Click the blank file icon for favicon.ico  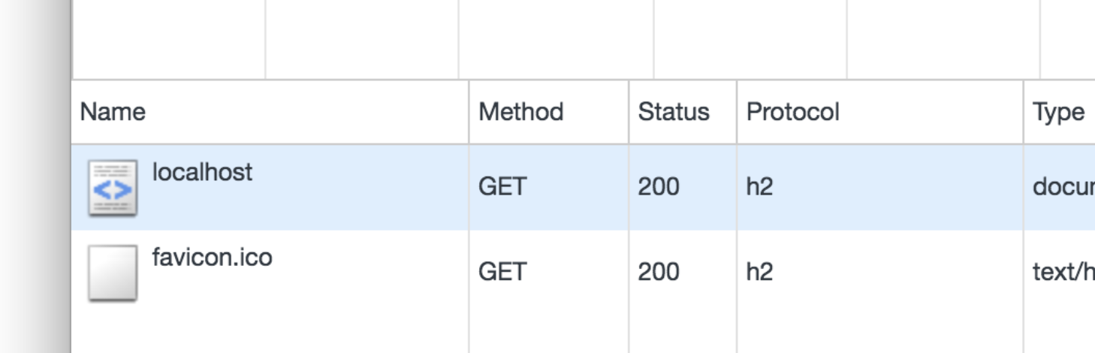[x=113, y=273]
